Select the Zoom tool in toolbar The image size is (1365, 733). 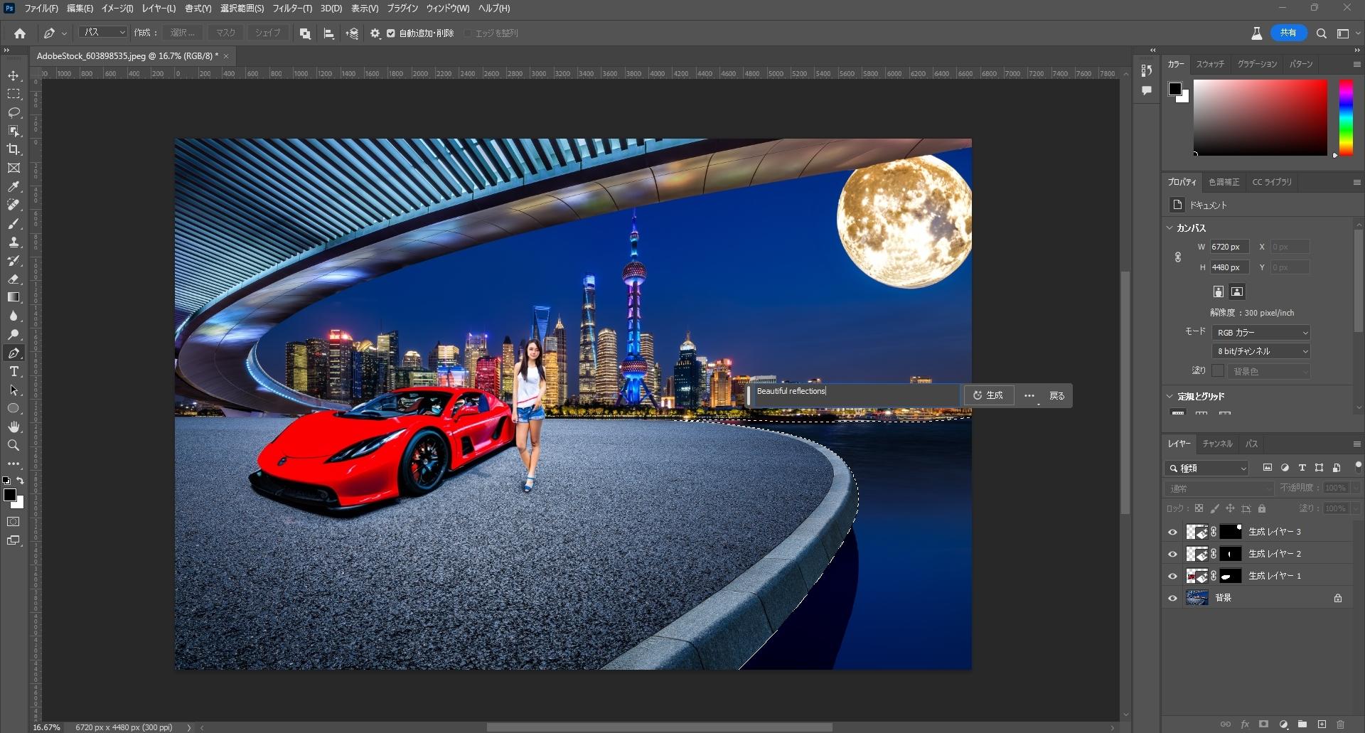[14, 446]
